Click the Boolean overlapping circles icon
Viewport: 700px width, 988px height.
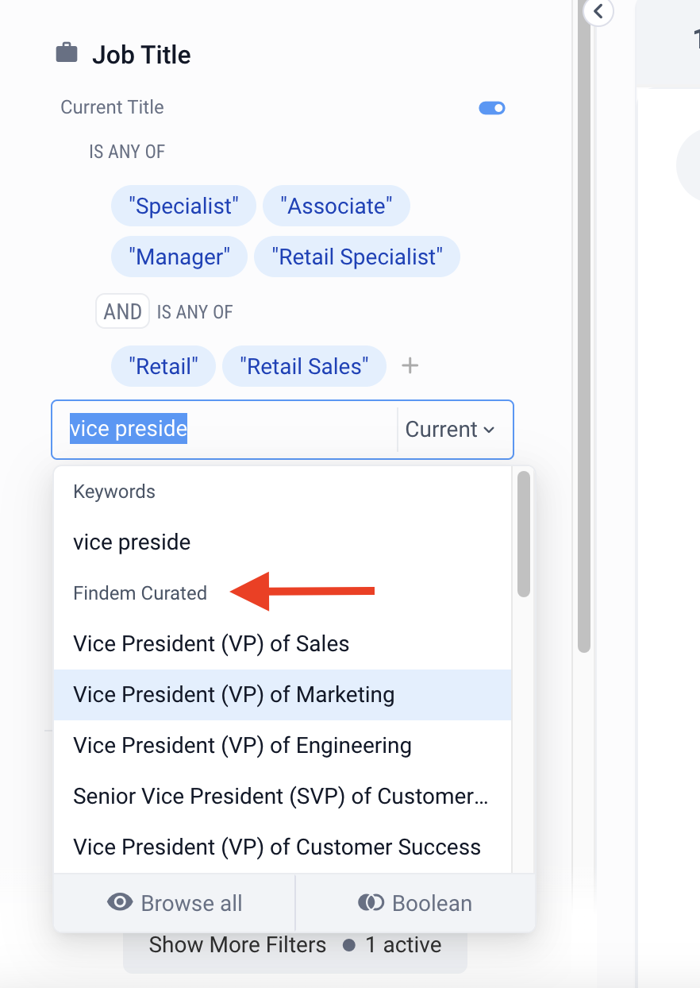(371, 903)
